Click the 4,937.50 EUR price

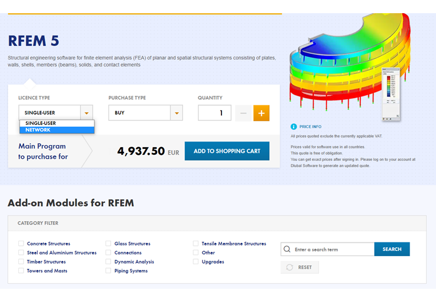pyautogui.click(x=148, y=151)
